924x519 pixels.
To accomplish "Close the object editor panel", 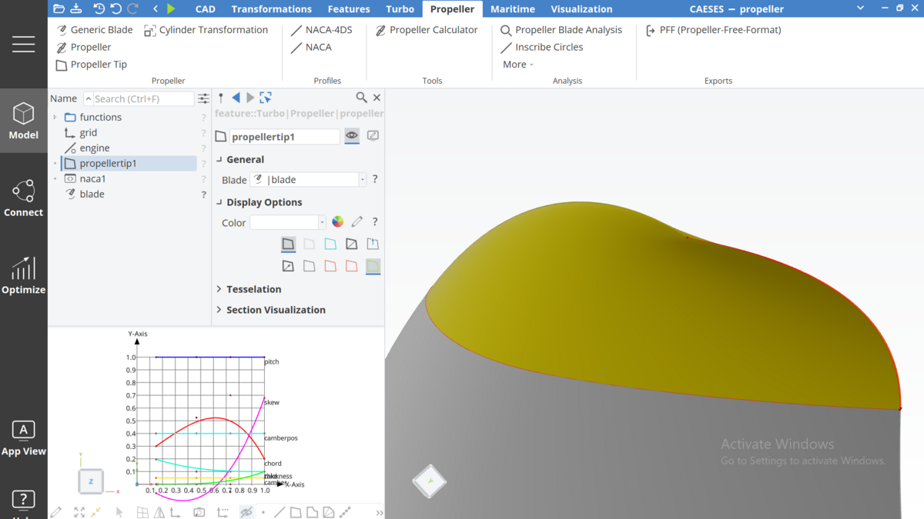I will click(x=377, y=98).
